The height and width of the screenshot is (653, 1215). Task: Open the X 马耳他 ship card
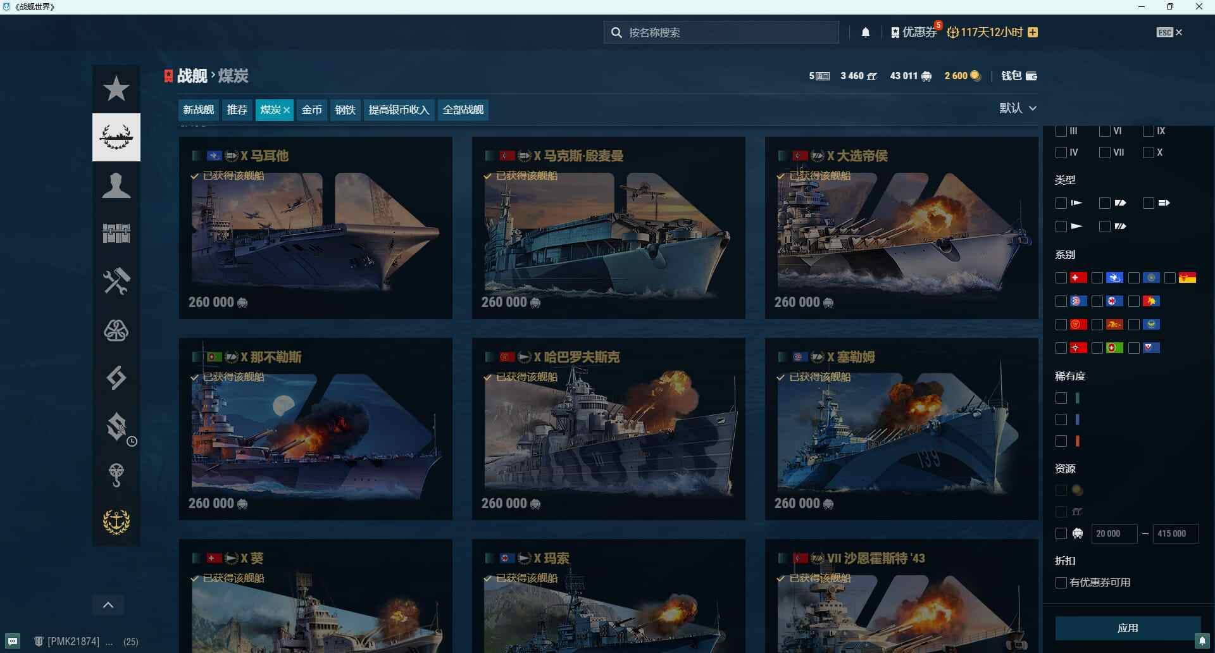point(316,228)
